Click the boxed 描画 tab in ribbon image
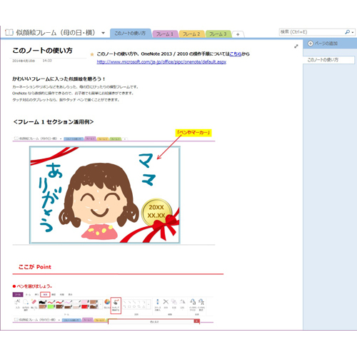The image size is (357, 357). pyautogui.click(x=45, y=294)
